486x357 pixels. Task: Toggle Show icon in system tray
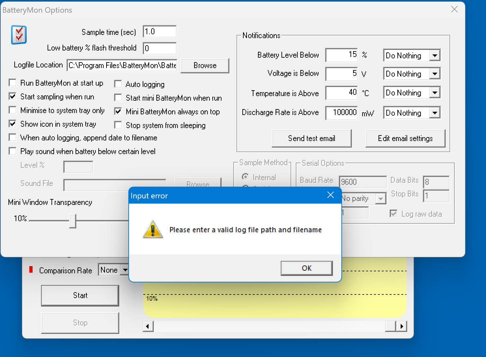(x=13, y=124)
